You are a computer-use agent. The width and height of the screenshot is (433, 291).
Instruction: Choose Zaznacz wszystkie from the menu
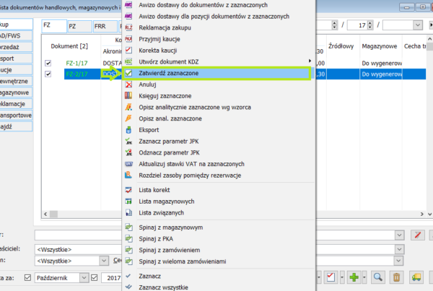pyautogui.click(x=168, y=287)
